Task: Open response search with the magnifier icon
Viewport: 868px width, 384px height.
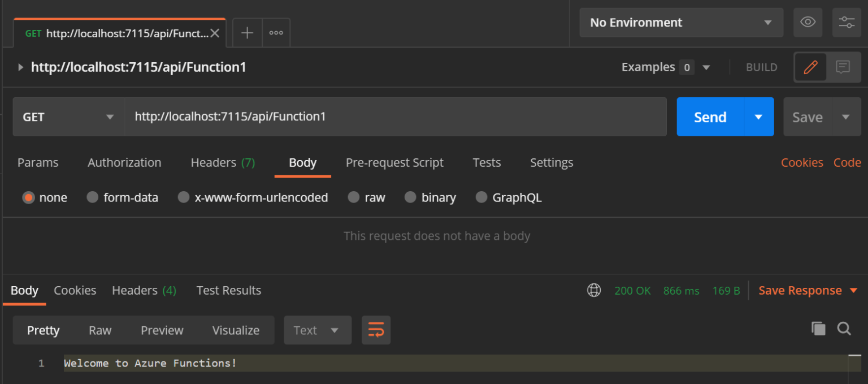Action: tap(844, 329)
